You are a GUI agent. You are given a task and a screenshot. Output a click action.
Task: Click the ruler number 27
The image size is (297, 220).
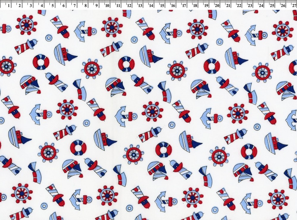pyautogui.click(x=294, y=5)
